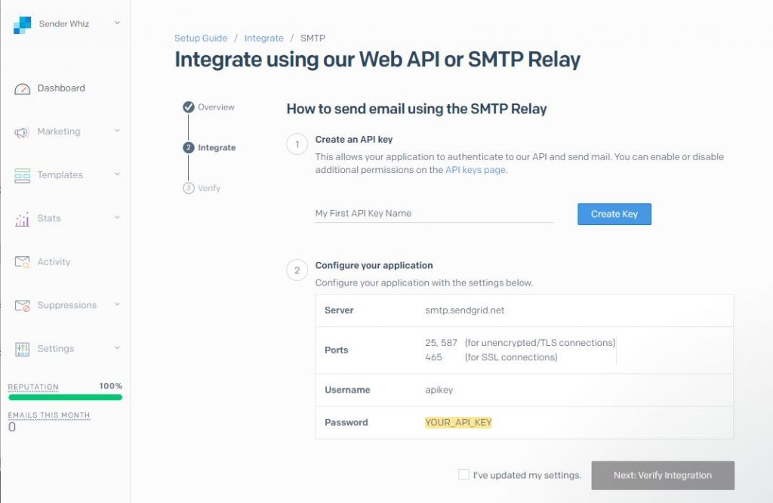Click the Setup Guide breadcrumb link
Image resolution: width=773 pixels, height=503 pixels.
[201, 38]
